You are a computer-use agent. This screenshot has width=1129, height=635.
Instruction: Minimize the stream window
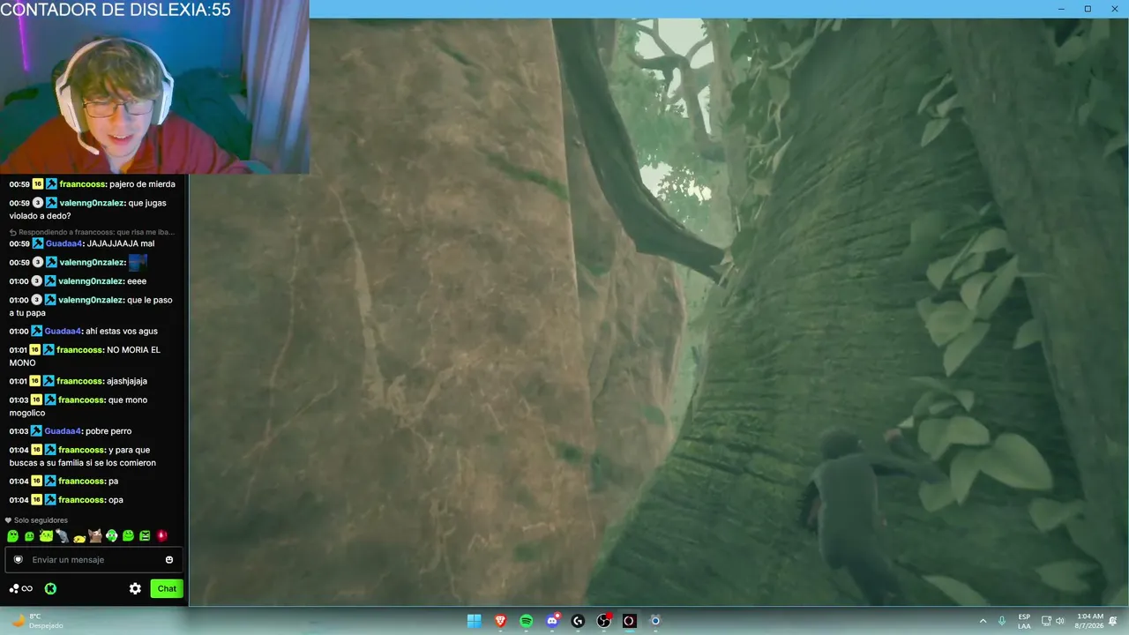pos(1061,9)
